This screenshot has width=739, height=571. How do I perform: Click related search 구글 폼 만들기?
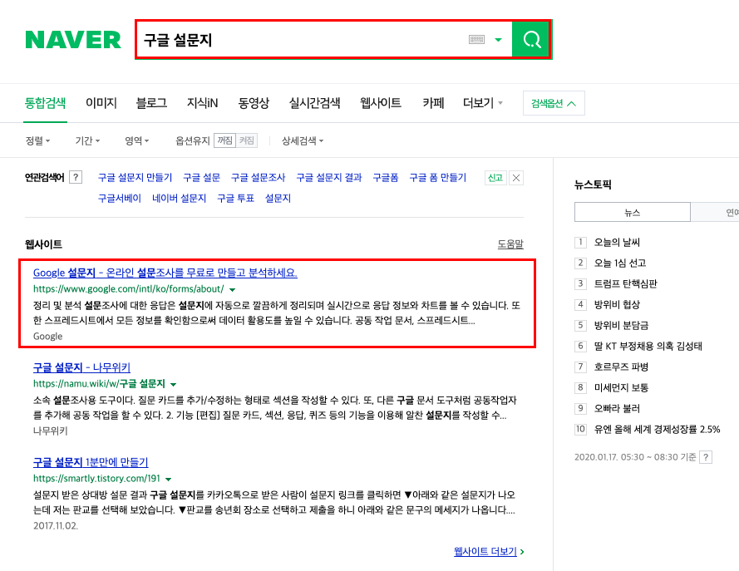437,178
